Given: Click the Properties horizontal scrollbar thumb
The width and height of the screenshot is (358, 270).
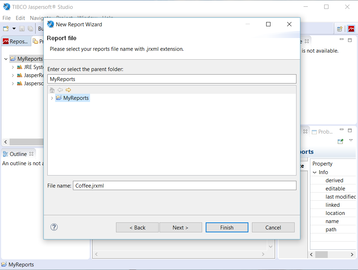Looking at the screenshot, I should 321,254.
